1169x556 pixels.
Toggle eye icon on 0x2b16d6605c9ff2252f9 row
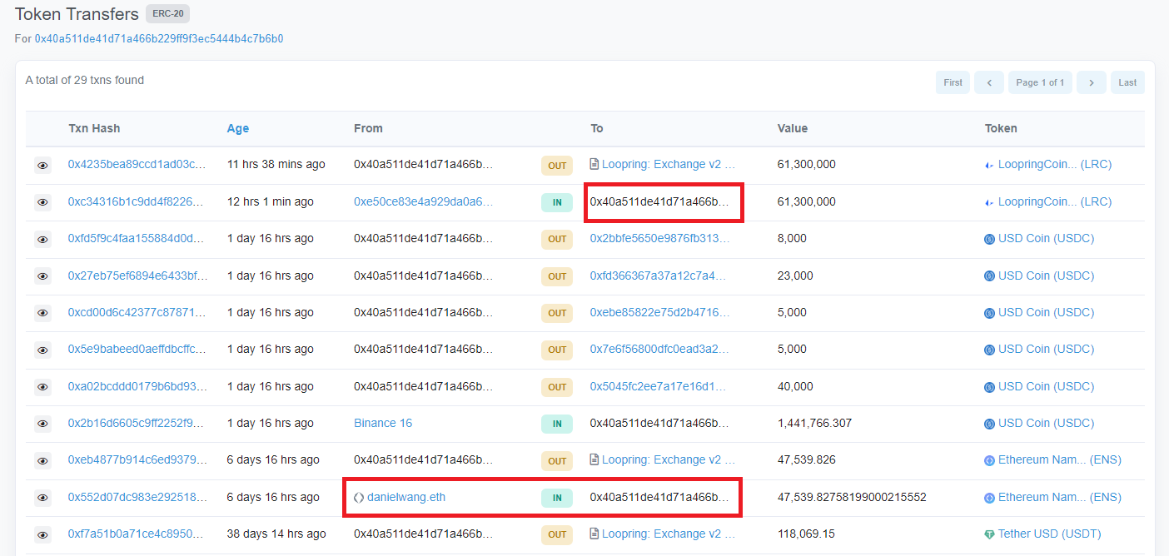(42, 424)
